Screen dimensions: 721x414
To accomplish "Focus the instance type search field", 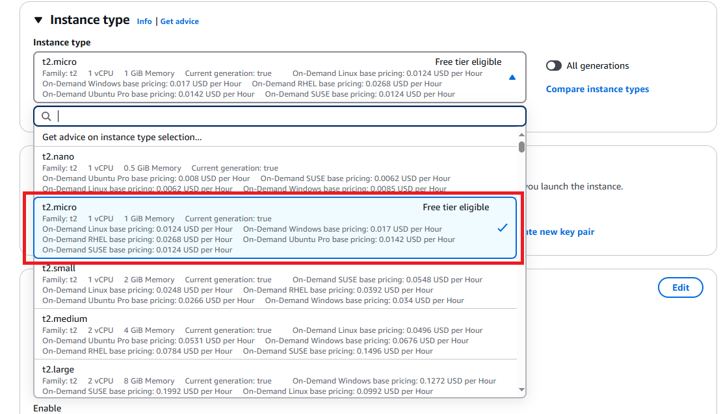I will click(280, 116).
